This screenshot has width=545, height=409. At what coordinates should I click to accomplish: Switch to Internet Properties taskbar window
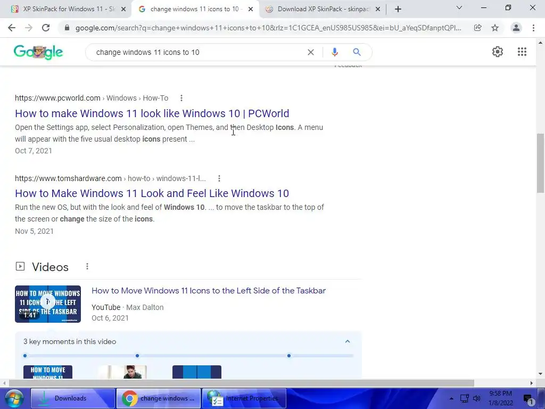coord(244,398)
